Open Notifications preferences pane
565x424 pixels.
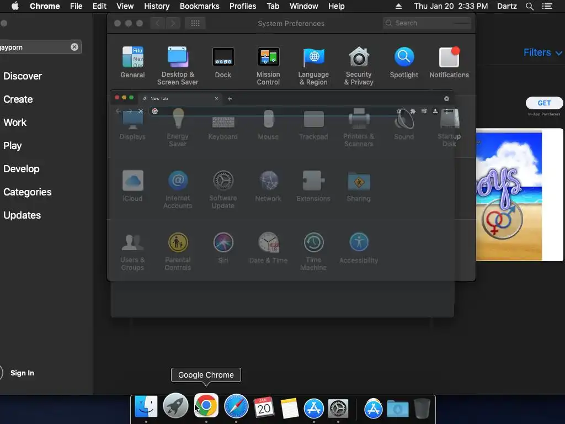click(x=449, y=62)
